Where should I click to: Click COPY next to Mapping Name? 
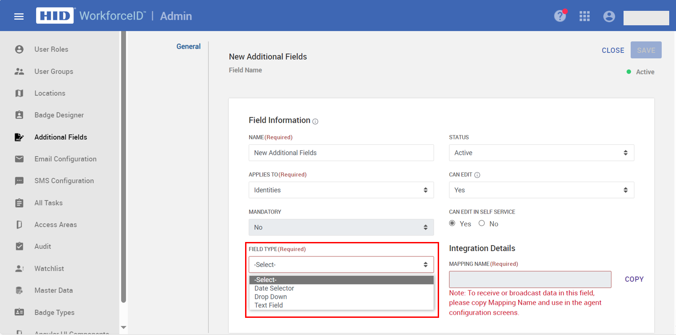(634, 279)
